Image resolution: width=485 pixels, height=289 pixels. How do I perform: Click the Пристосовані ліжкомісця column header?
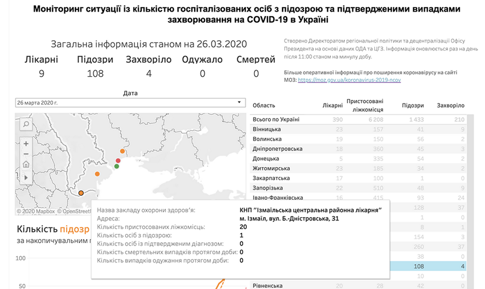pyautogui.click(x=365, y=105)
